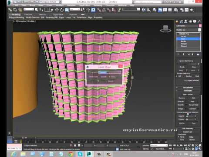The width and height of the screenshot is (209, 157).
Task: Select the Scale tool icon
Action: (67, 10)
